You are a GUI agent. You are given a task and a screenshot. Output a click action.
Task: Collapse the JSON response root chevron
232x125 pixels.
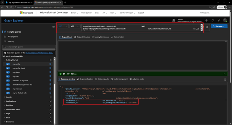[60, 86]
